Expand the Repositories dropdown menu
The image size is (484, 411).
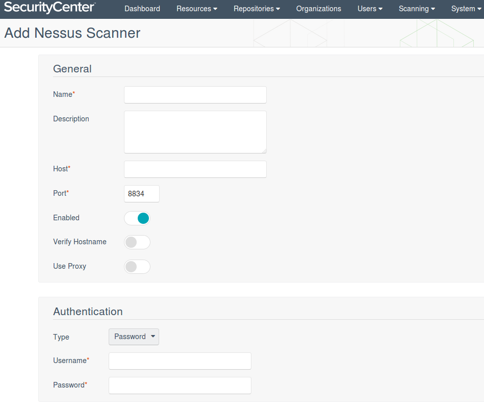pos(257,9)
